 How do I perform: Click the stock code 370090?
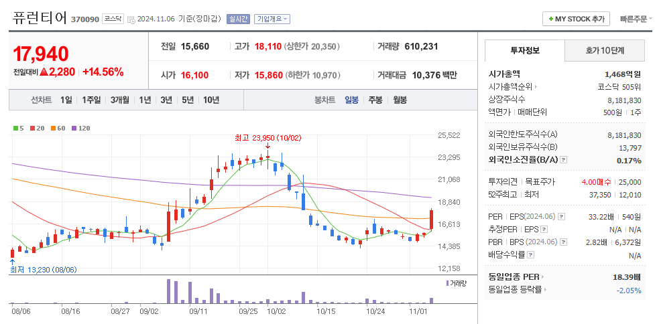85,19
